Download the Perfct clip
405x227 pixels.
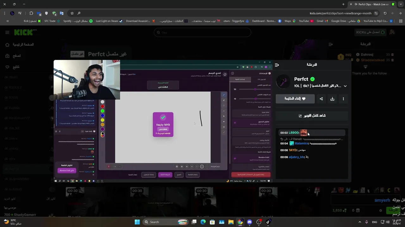(332, 99)
